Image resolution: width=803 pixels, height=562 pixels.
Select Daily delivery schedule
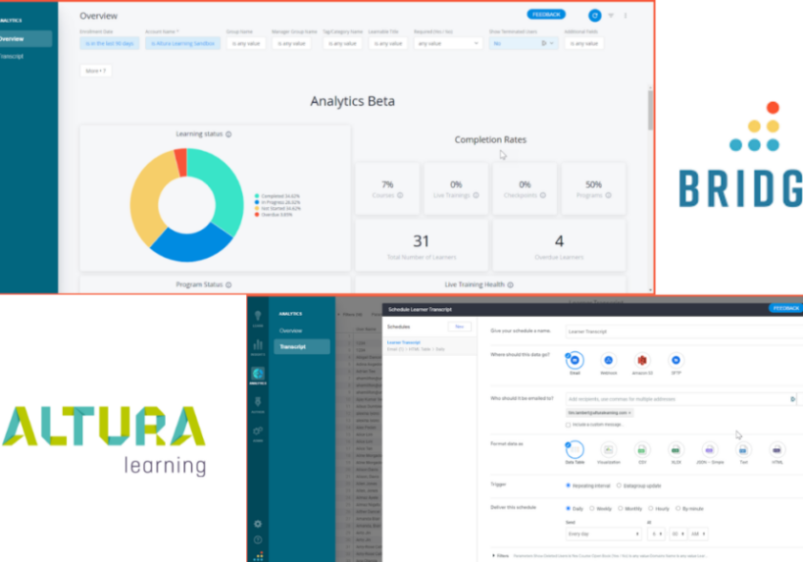(568, 508)
